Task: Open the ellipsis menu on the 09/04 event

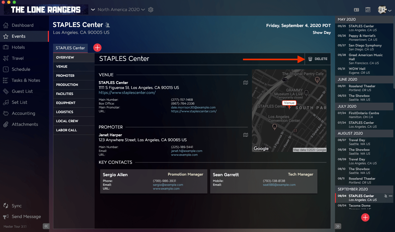Action: pyautogui.click(x=390, y=196)
